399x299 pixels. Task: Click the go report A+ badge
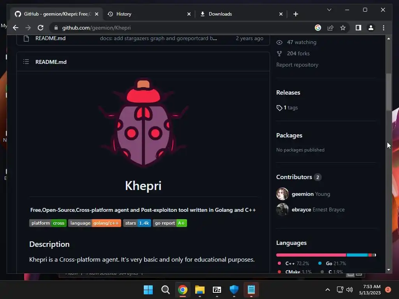click(x=170, y=223)
